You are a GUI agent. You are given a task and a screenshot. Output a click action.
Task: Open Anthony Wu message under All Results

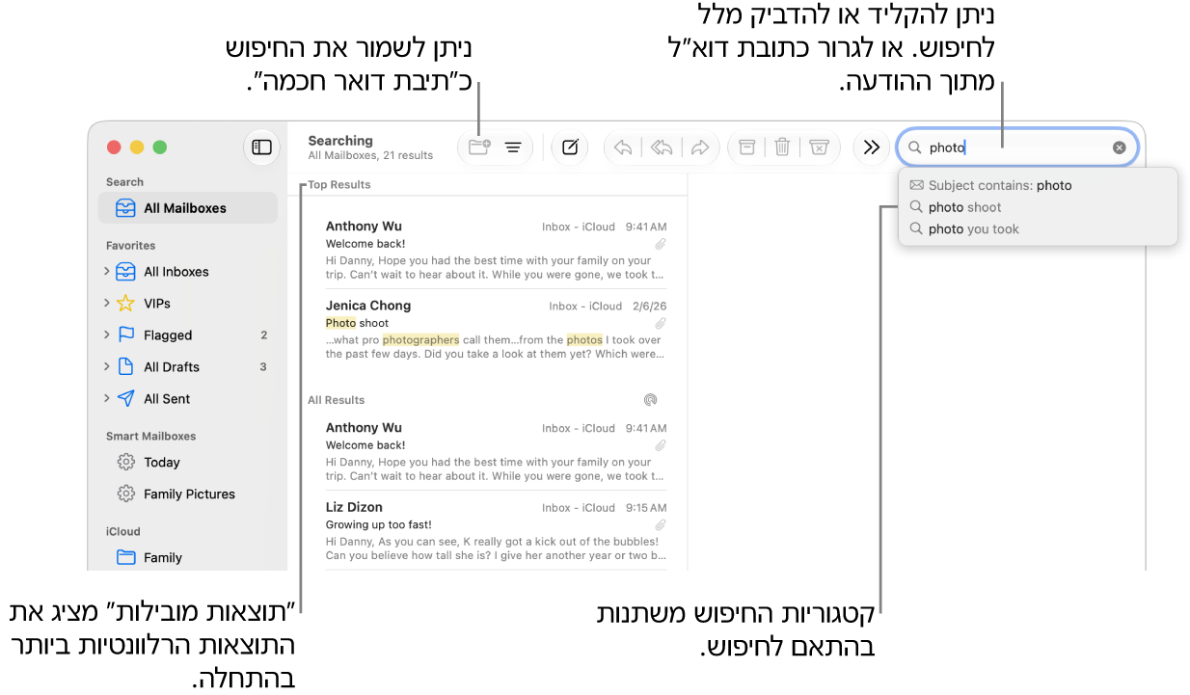[x=496, y=452]
